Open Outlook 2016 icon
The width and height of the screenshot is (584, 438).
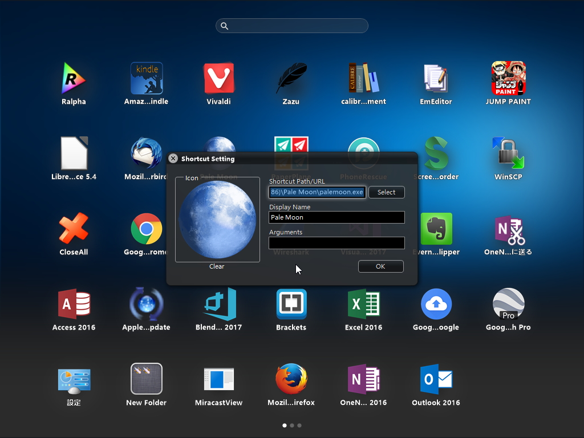click(436, 379)
